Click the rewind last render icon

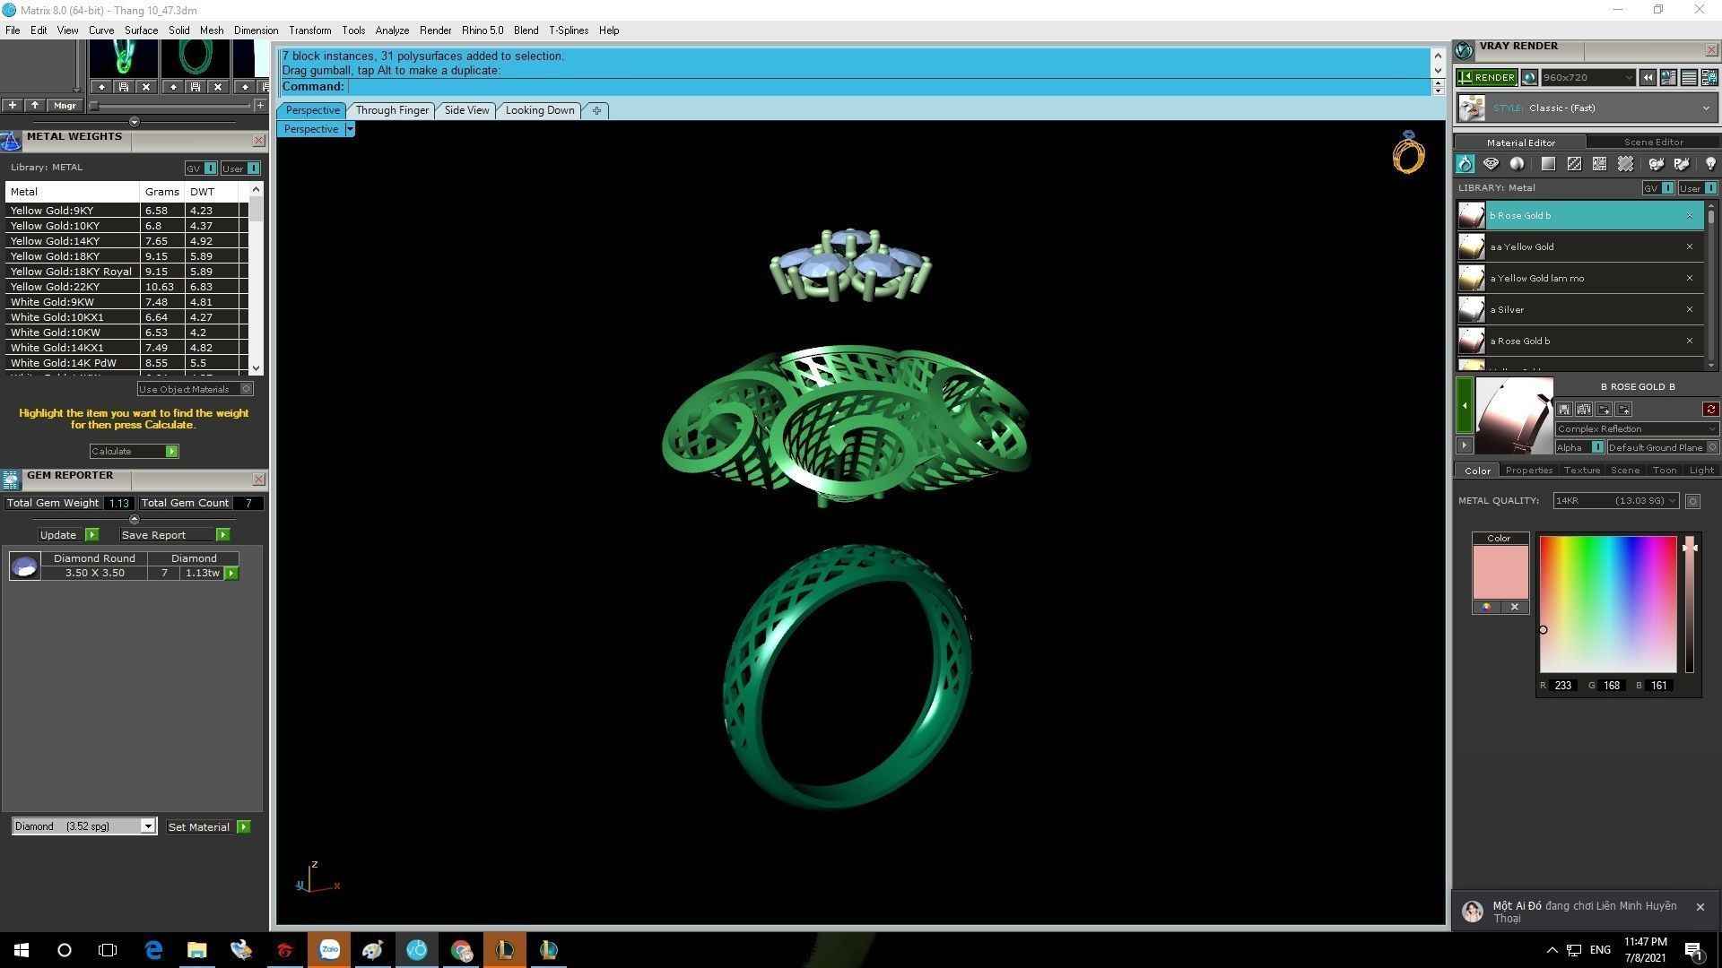coord(1648,78)
